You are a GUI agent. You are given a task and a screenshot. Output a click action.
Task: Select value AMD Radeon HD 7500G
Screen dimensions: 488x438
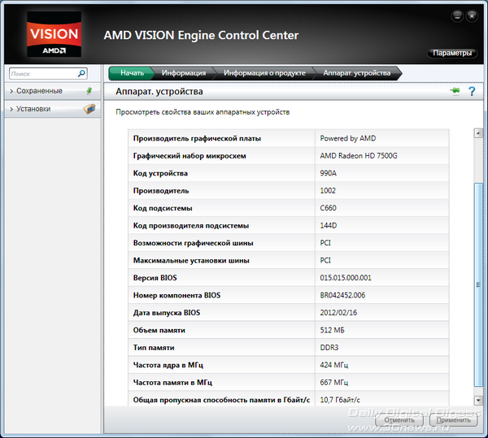359,156
